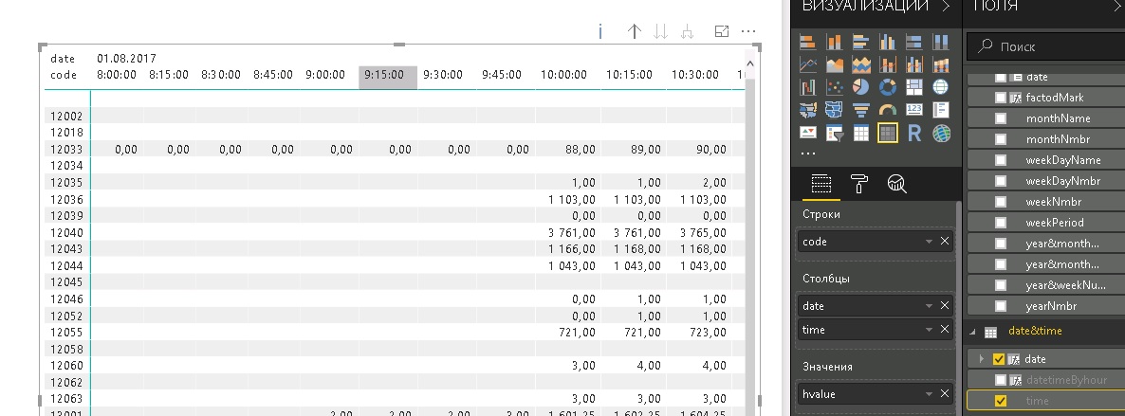Image resolution: width=1125 pixels, height=416 pixels.
Task: Select the stacked bar chart visual
Action: click(x=808, y=42)
